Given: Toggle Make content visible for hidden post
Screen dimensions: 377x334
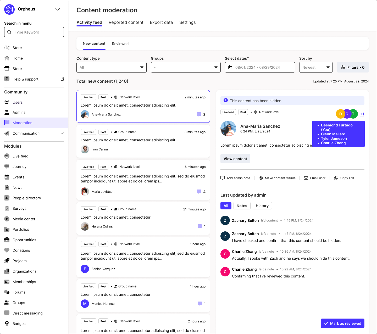Looking at the screenshot, I should coord(261,178).
